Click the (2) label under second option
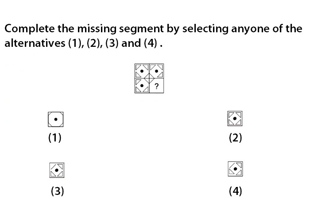310x221 pixels. 235,137
